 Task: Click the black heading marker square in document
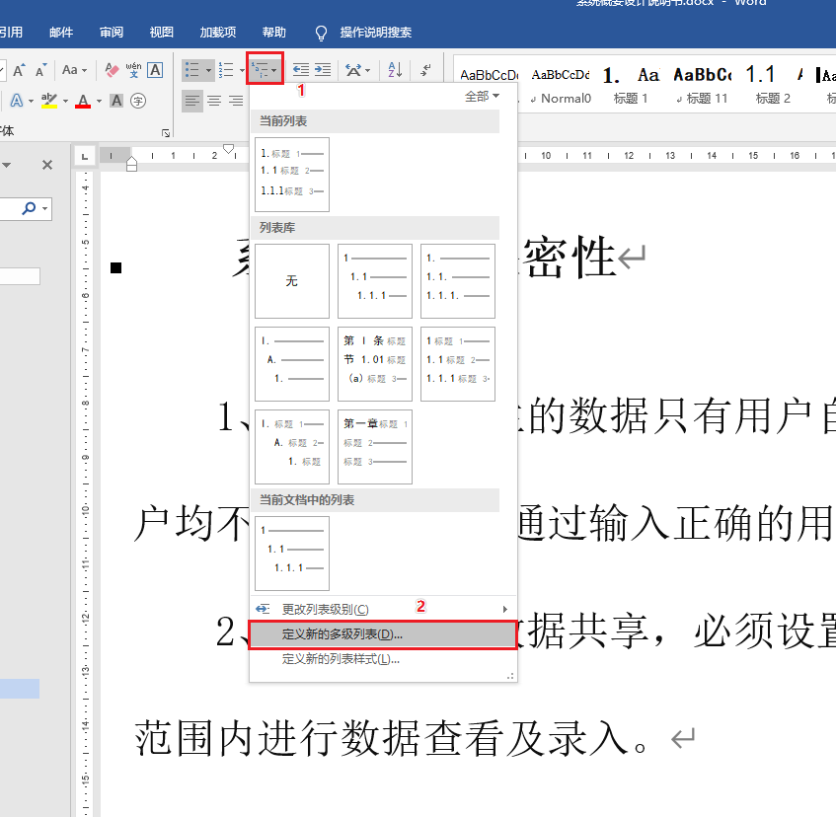tap(115, 267)
